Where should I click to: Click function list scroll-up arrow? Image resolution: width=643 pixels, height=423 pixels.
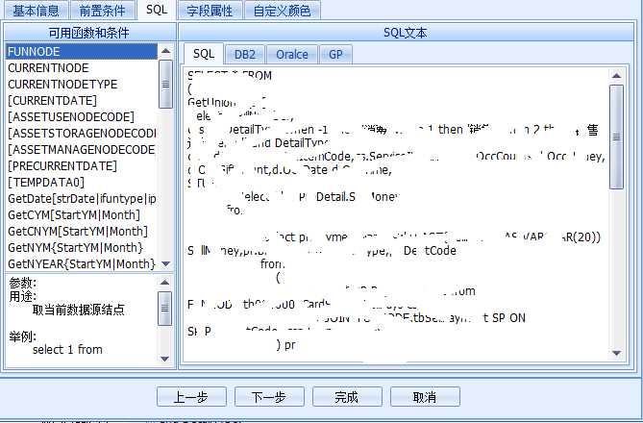[165, 51]
